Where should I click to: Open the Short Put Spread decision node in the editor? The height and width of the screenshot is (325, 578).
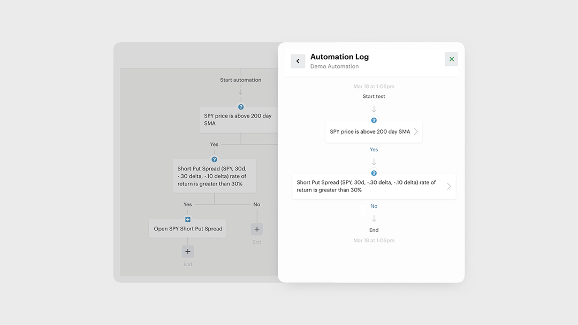click(x=214, y=176)
